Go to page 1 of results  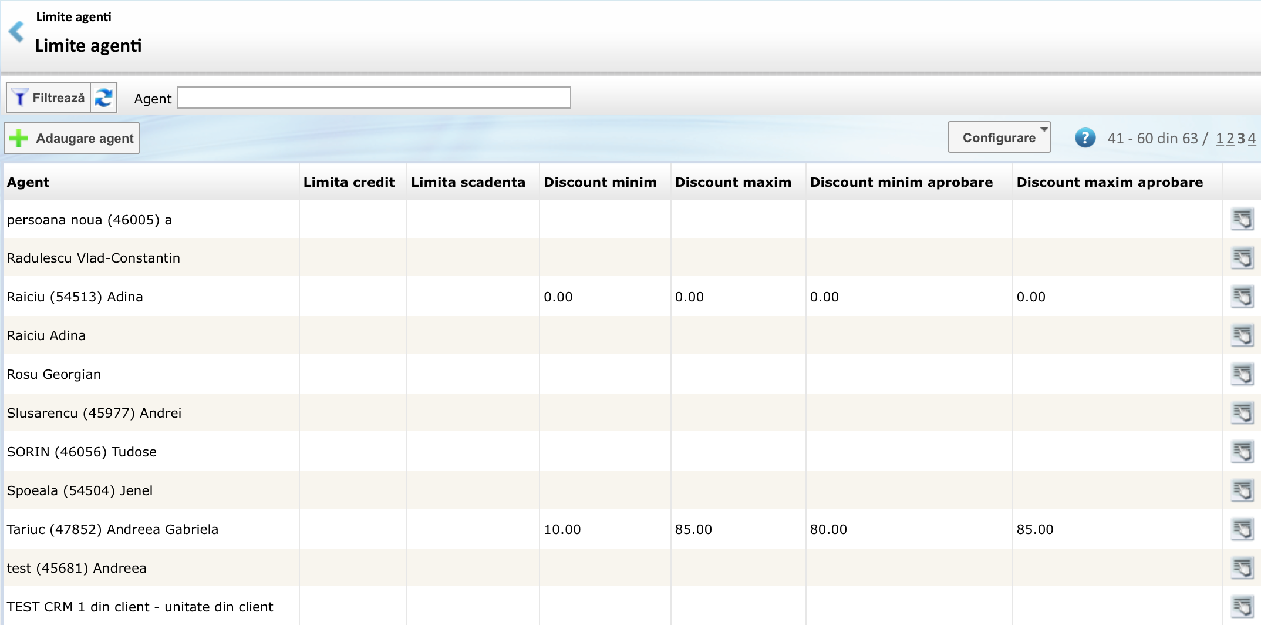click(x=1220, y=139)
